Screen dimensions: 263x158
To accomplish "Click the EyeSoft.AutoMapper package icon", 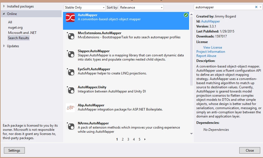I will (71, 72).
